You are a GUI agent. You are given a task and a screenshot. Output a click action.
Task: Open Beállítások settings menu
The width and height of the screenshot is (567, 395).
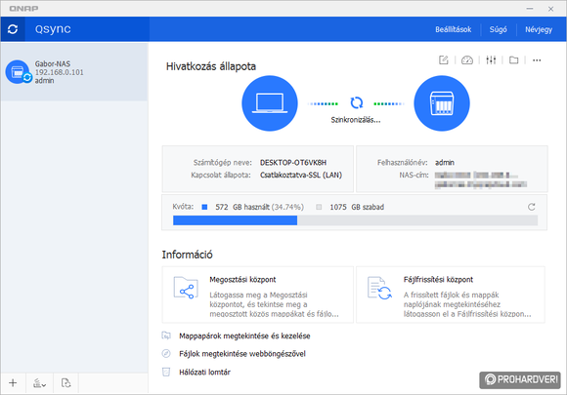click(453, 29)
